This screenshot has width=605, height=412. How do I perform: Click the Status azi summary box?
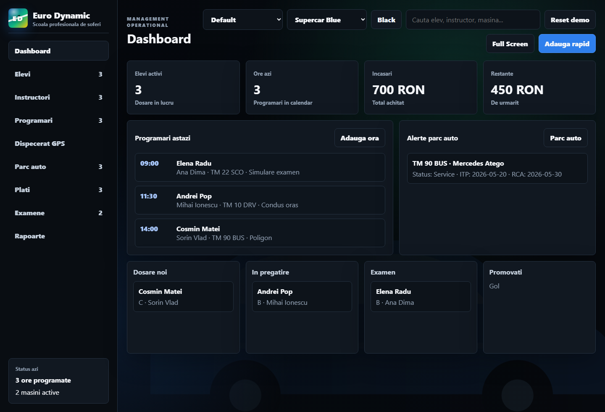pos(58,381)
